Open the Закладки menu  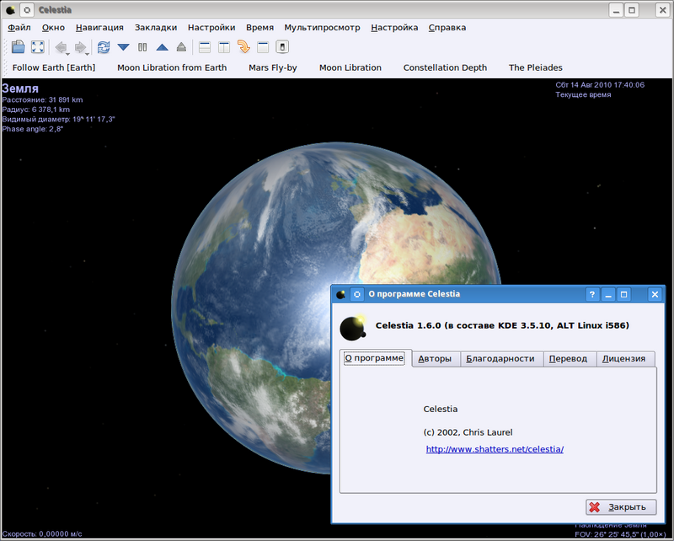(156, 28)
